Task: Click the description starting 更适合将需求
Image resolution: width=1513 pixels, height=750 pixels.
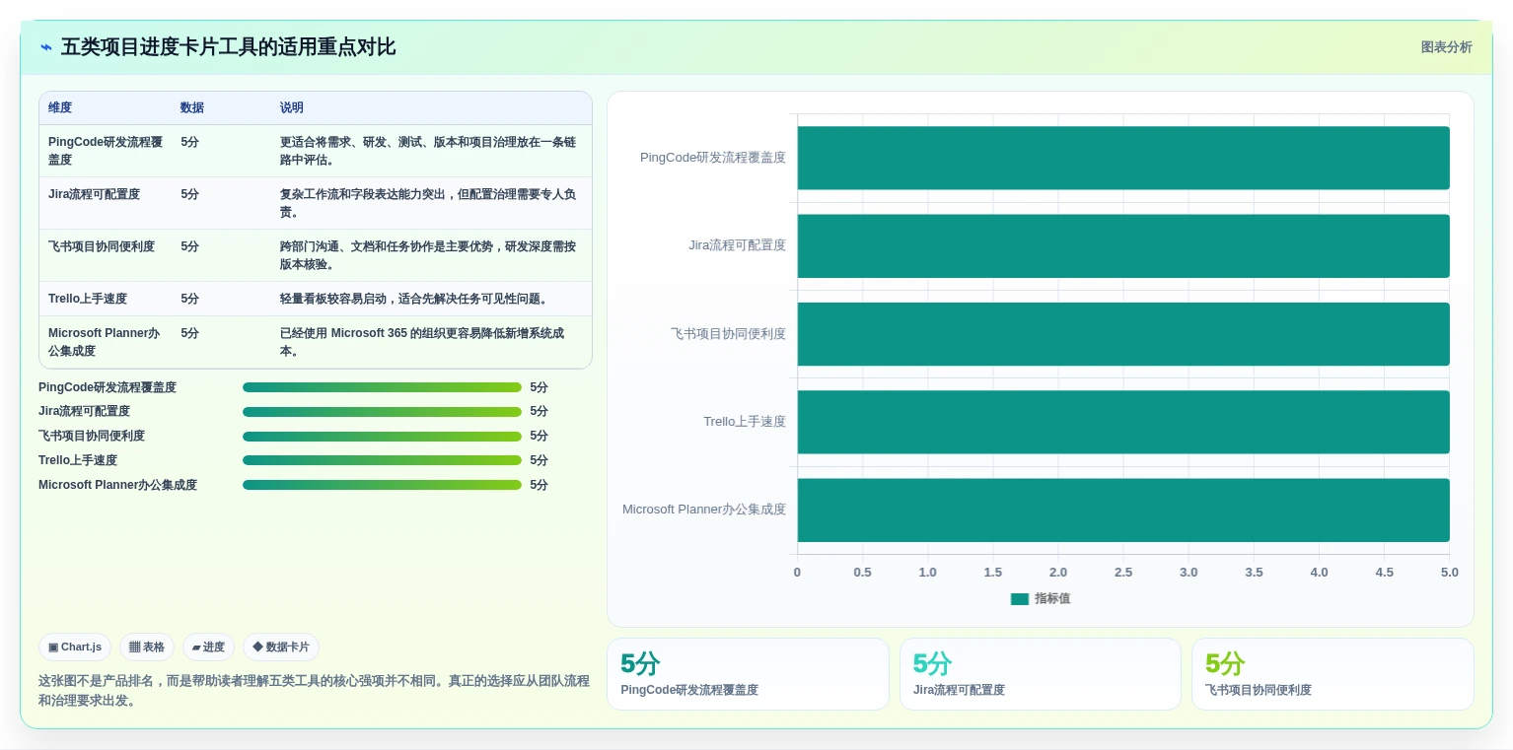Action: 428,151
